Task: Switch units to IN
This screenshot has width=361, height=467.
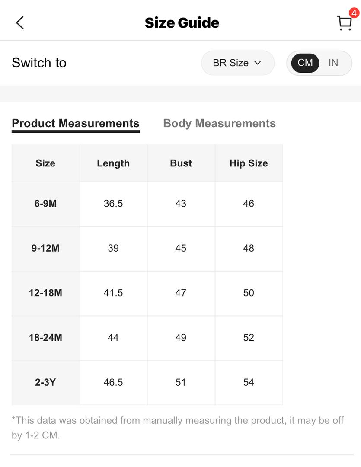Action: [333, 63]
